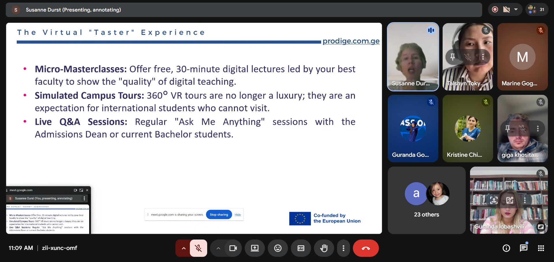Viewport: 554px width, 262px height.
Task: Unmute the microphone in bottom toolbar
Action: click(x=198, y=248)
